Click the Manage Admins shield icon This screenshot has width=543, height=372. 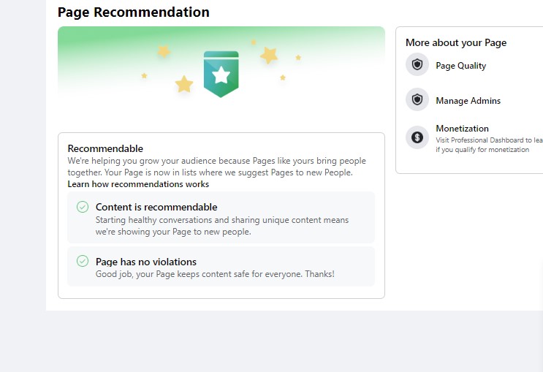pyautogui.click(x=417, y=99)
